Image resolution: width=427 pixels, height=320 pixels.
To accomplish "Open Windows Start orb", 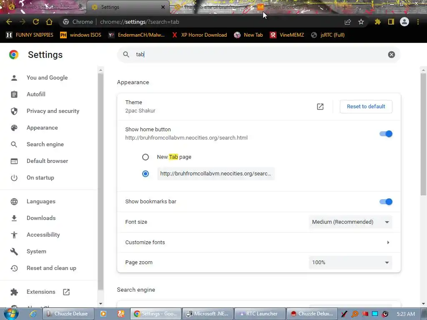I will (11, 313).
